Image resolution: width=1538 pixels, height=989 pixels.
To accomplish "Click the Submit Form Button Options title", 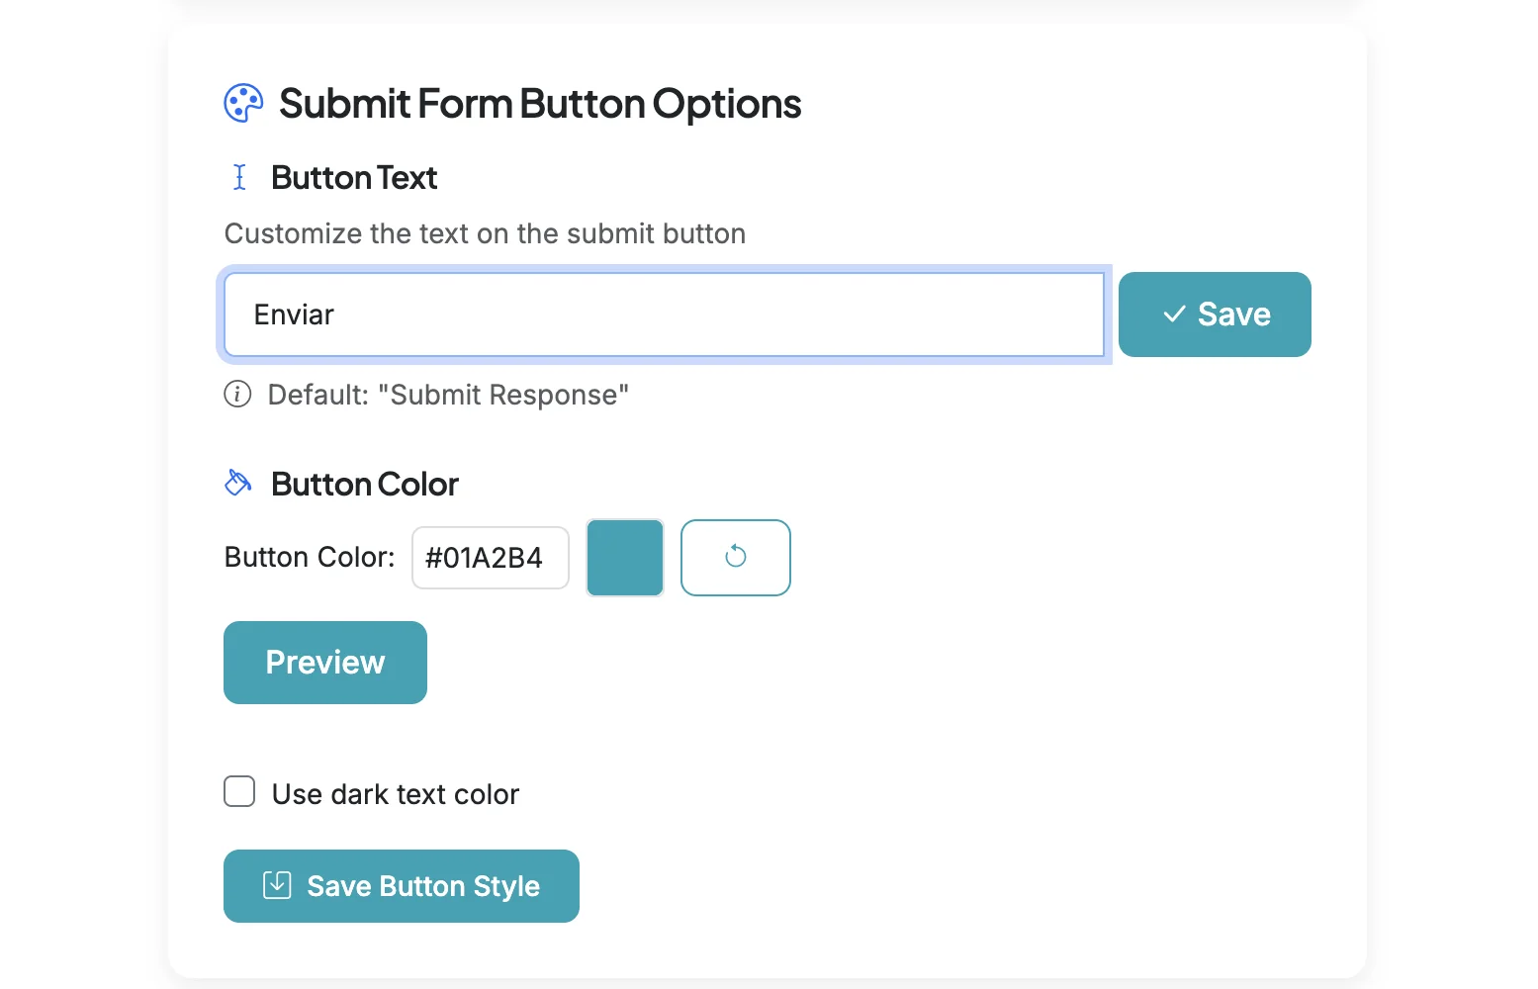I will point(539,103).
